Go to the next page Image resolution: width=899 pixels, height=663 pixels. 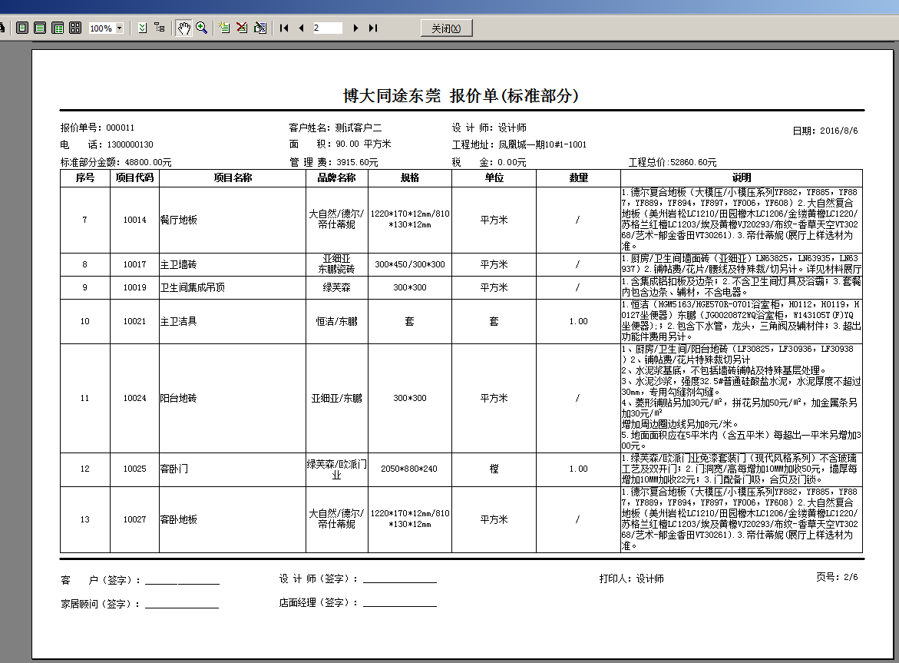coord(355,28)
